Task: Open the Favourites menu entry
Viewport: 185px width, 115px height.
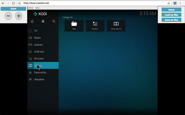Action: [43, 72]
